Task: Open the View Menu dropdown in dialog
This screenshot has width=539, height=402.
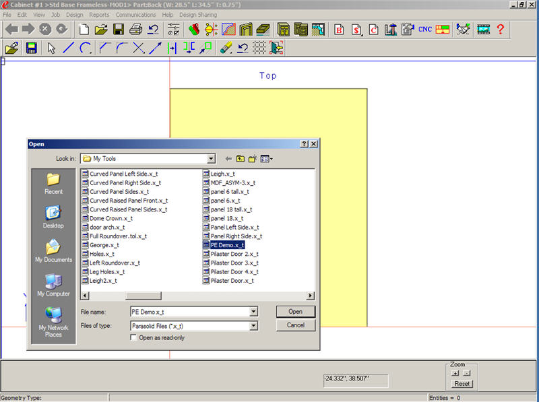Action: [x=266, y=159]
